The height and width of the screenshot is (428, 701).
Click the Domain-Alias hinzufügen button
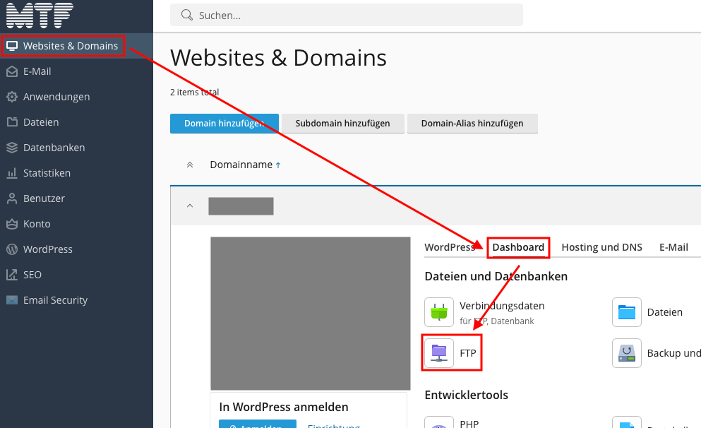(x=472, y=124)
